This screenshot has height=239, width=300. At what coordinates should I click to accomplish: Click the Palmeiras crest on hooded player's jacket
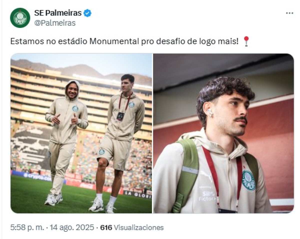75,108
